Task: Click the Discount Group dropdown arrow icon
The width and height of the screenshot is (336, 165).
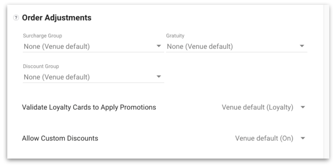Action: pos(159,77)
